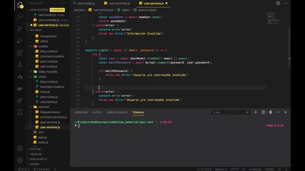Collapse the services folder

(x=43, y=107)
